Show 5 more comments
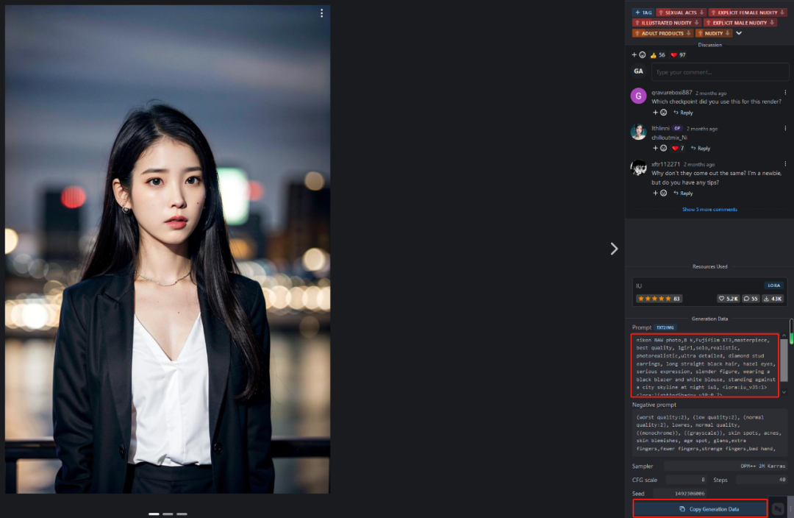 709,209
